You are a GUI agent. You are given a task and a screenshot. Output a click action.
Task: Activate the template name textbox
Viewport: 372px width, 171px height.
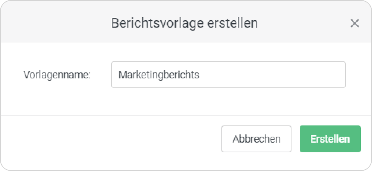pos(228,75)
